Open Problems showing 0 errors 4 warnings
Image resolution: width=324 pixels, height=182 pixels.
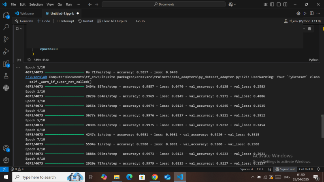(17, 169)
